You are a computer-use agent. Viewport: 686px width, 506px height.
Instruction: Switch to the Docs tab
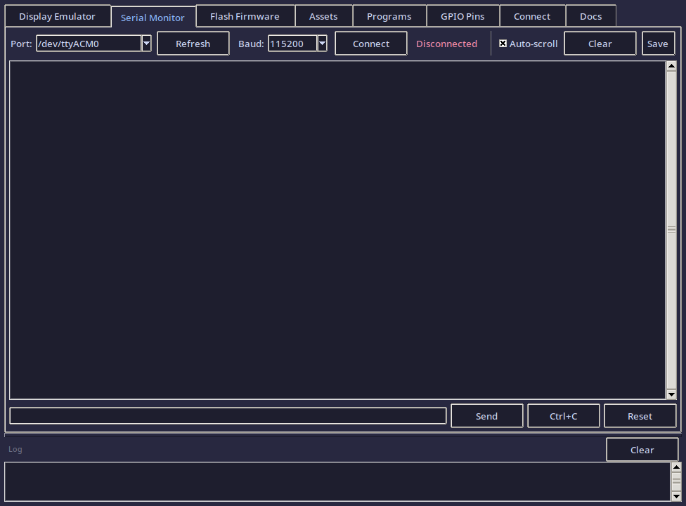(x=590, y=15)
